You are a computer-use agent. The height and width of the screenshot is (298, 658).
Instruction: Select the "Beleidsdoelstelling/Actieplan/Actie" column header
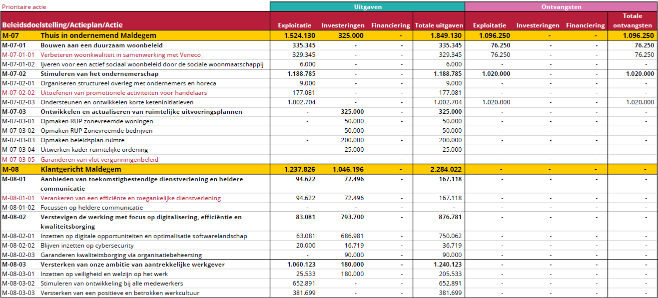point(62,25)
